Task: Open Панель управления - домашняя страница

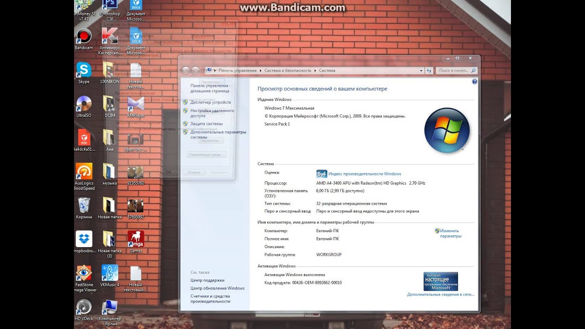Action: (210, 88)
